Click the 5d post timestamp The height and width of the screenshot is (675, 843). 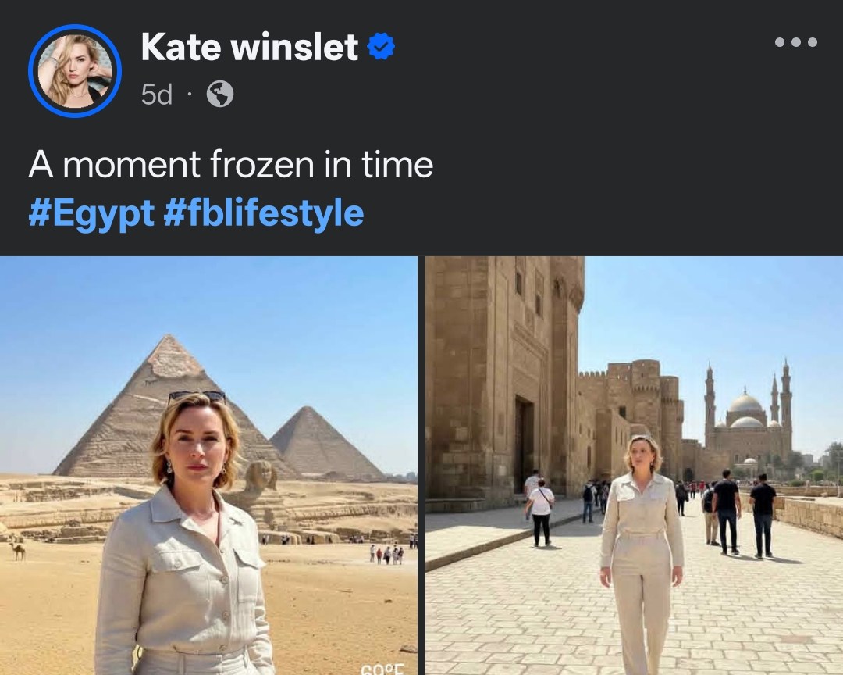156,95
